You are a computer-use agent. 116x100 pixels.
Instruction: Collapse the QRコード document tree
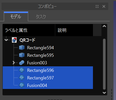pyautogui.click(x=6, y=40)
